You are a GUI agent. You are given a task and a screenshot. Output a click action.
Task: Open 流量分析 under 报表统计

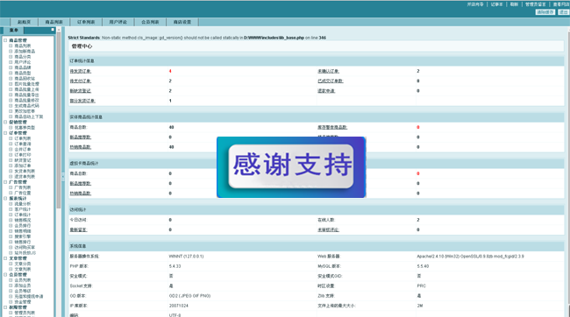click(23, 204)
